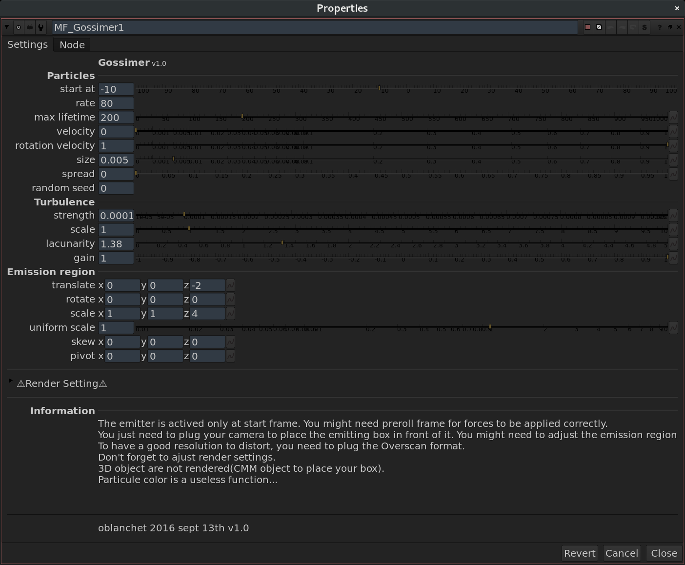Select the Settings tab
Screen dimensions: 685x565
(27, 44)
